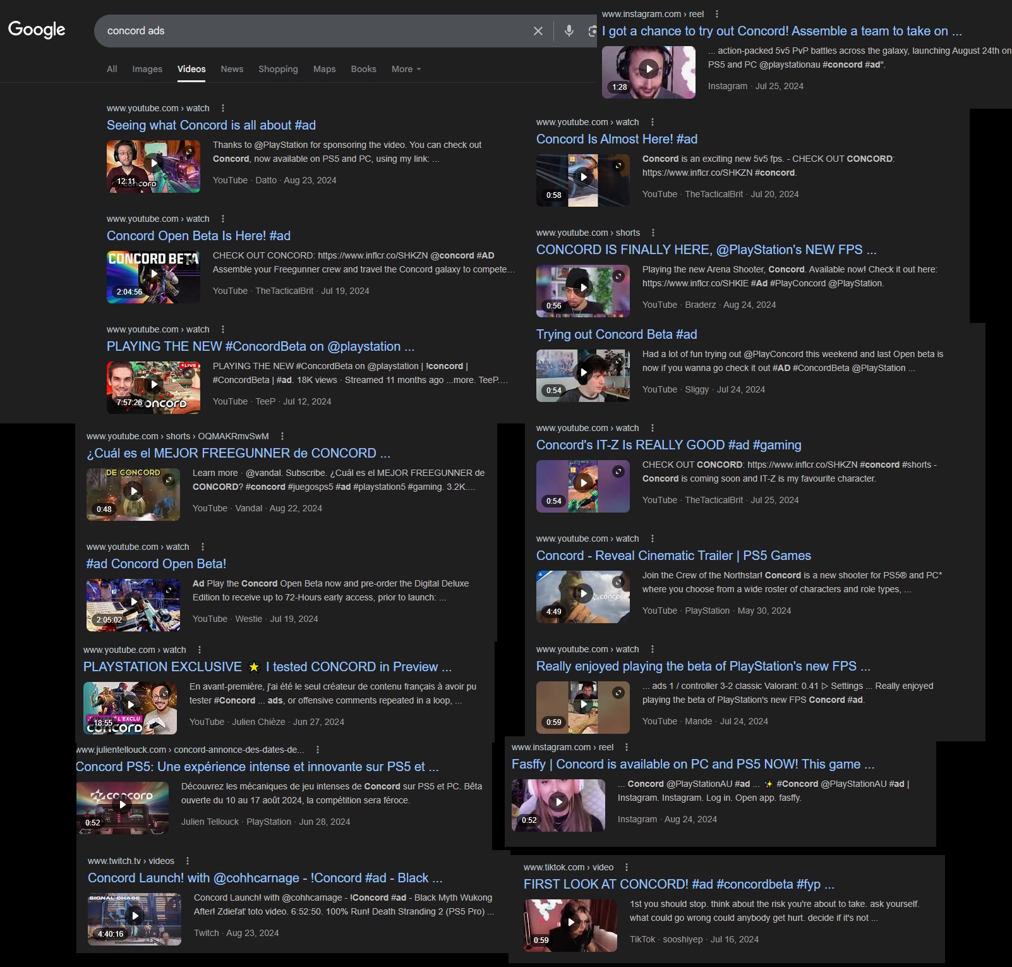
Task: Open three-dot menu for julientellouck.com result
Action: (x=318, y=750)
